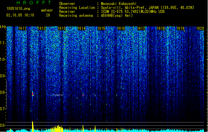Image resolution: width=208 pixels, height=132 pixels.
Task: Select observer name Masayuki Kobayashi
Action: pyautogui.click(x=119, y=4)
